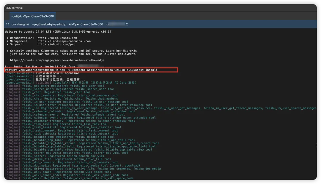Click the feishu_bitable_app: Registered feishu_bitable_app tool line
Image resolution: width=321 pixels, height=184 pixels.
(x=60, y=137)
